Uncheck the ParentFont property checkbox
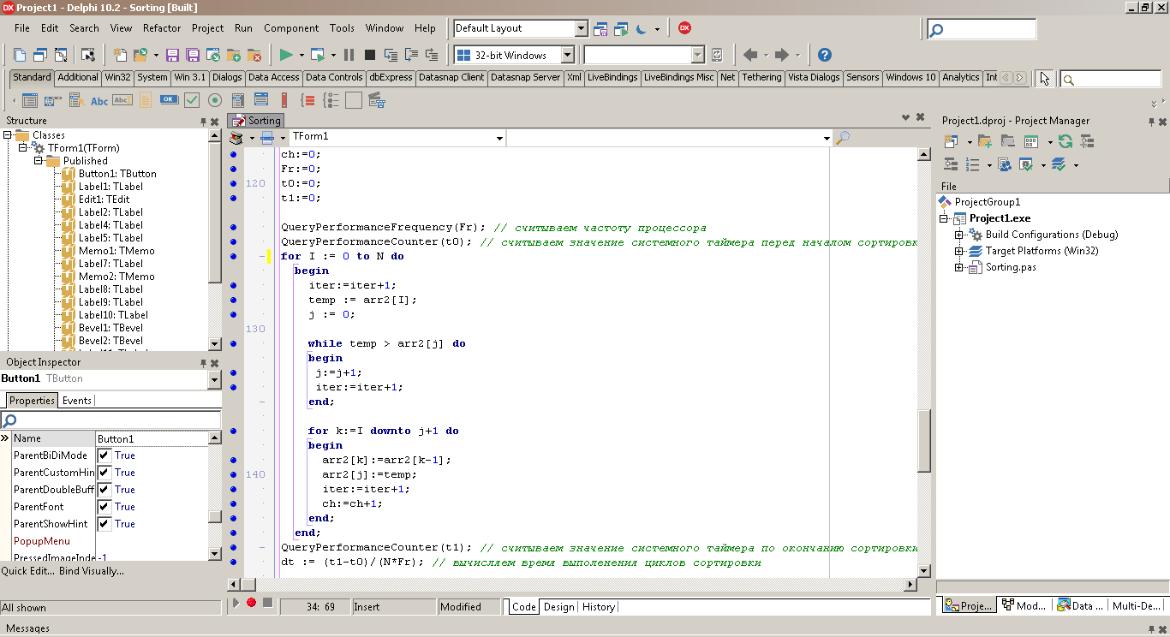Screen dimensions: 1170x637 point(104,507)
